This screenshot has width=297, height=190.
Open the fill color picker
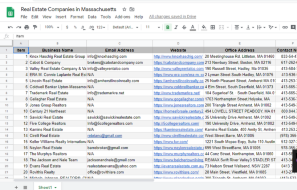pos(204,27)
